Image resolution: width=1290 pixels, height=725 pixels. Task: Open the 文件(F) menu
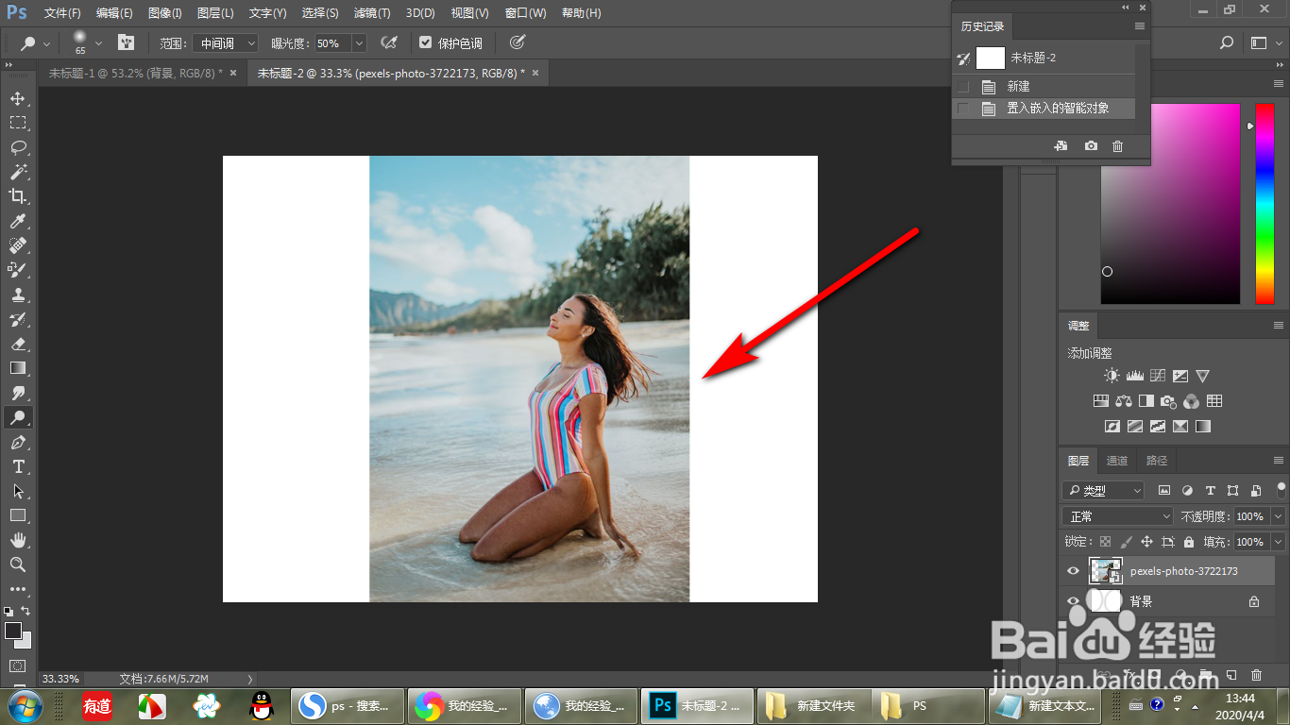(62, 13)
